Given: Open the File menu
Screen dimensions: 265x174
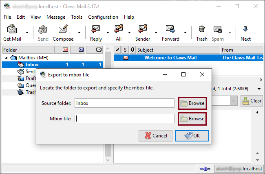Looking at the screenshot, I should coord(7,17).
